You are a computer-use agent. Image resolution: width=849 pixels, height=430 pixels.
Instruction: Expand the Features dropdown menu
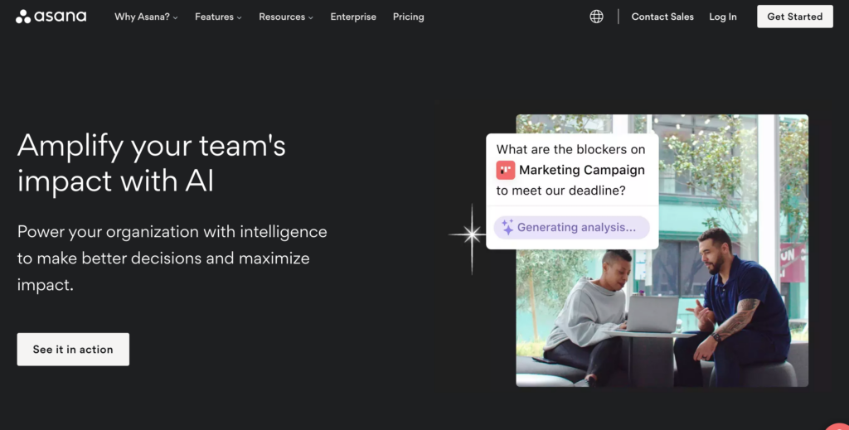(x=218, y=17)
